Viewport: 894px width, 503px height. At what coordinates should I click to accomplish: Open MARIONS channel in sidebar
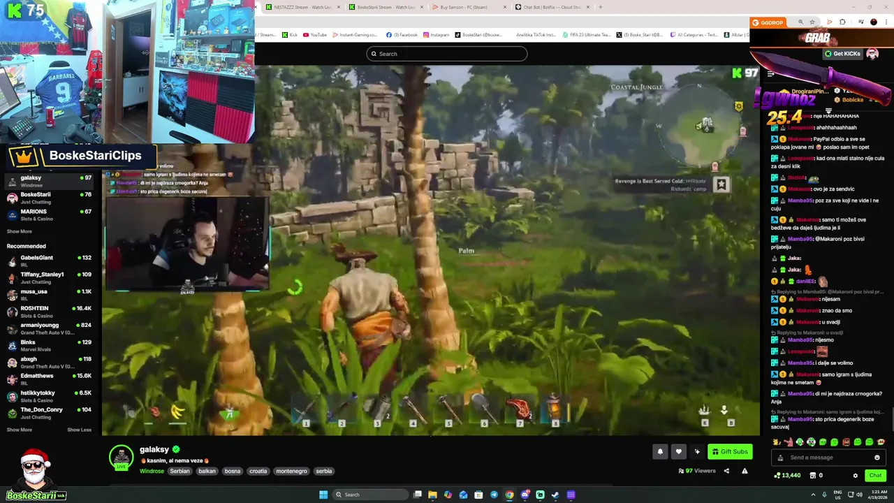[49, 214]
